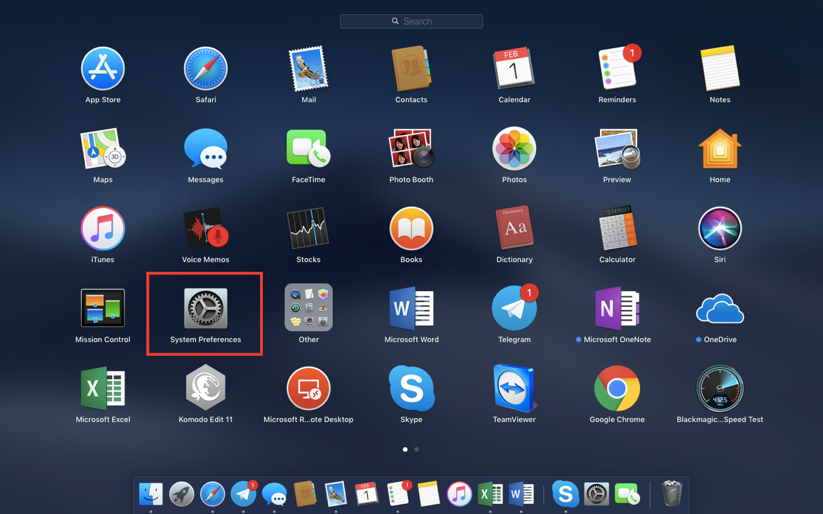Open Contacts from the Dock
Image resolution: width=823 pixels, height=514 pixels.
click(x=305, y=494)
